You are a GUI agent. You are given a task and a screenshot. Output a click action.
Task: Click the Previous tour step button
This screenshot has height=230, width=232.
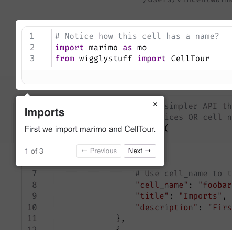click(99, 151)
